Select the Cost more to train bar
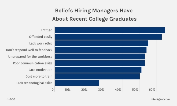This screenshot has height=106, width=177. (97, 76)
